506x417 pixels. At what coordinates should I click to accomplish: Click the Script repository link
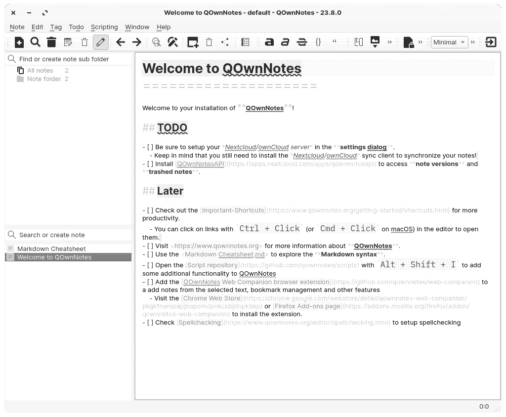tap(212, 265)
